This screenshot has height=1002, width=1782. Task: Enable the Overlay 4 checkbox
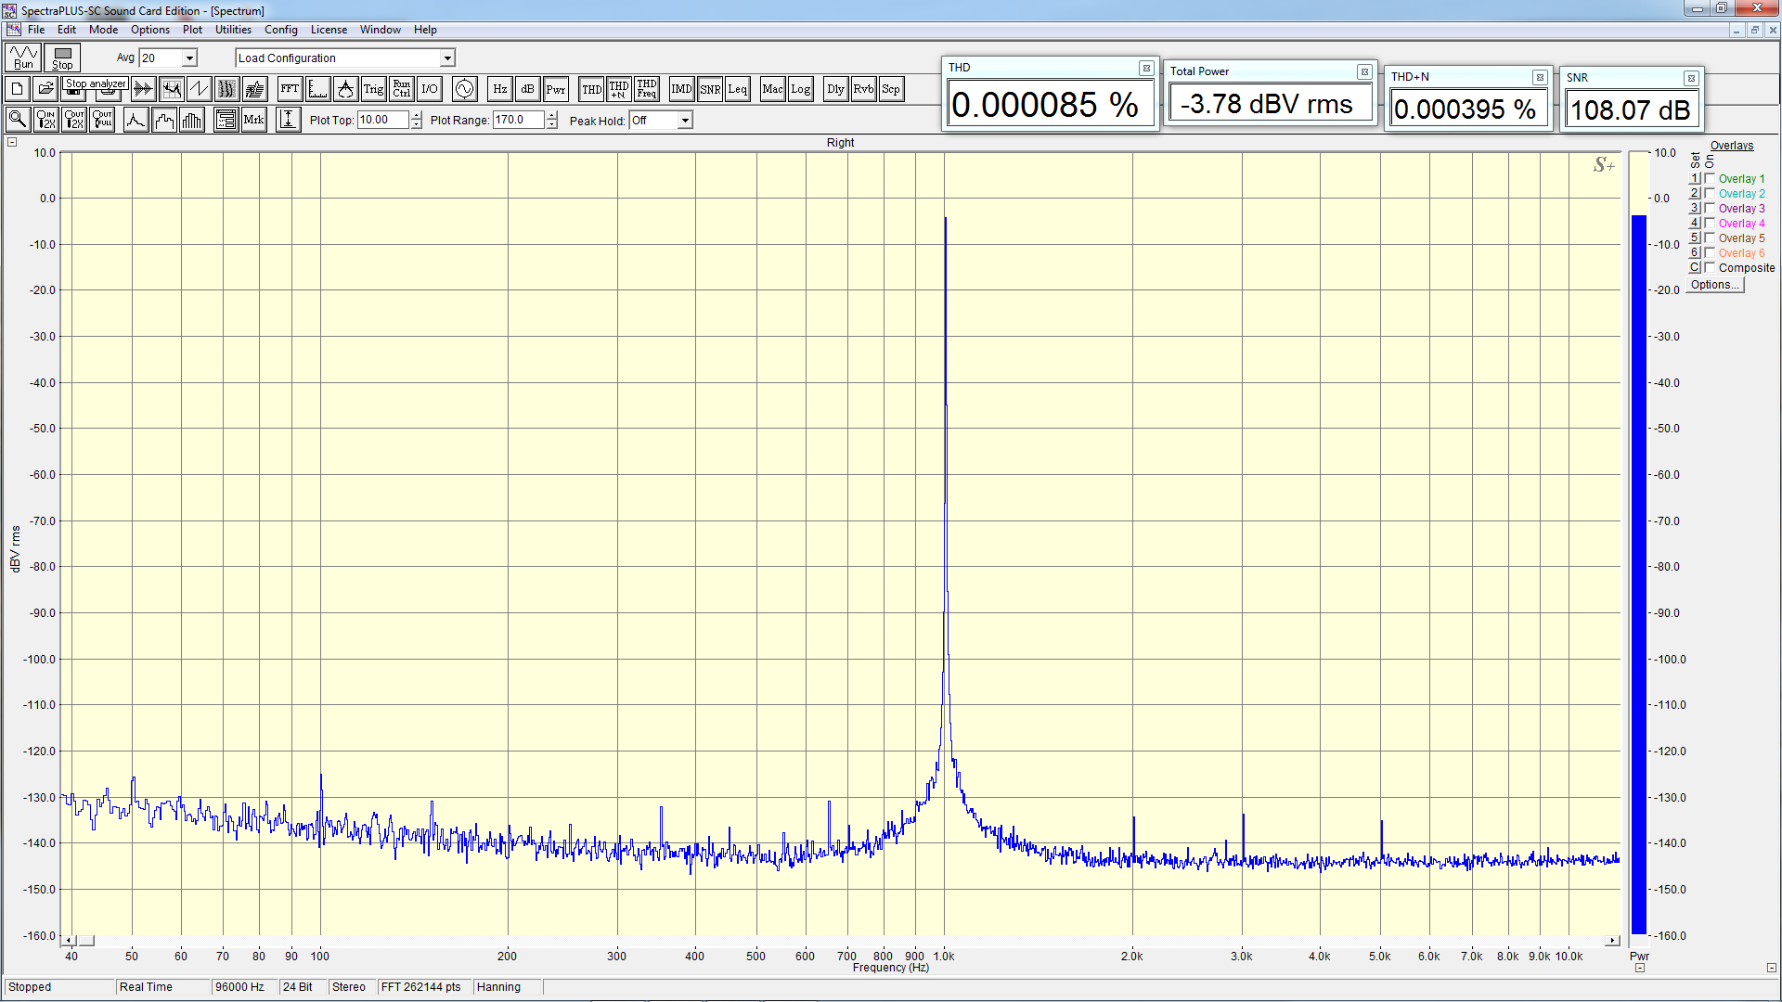[x=1710, y=224]
